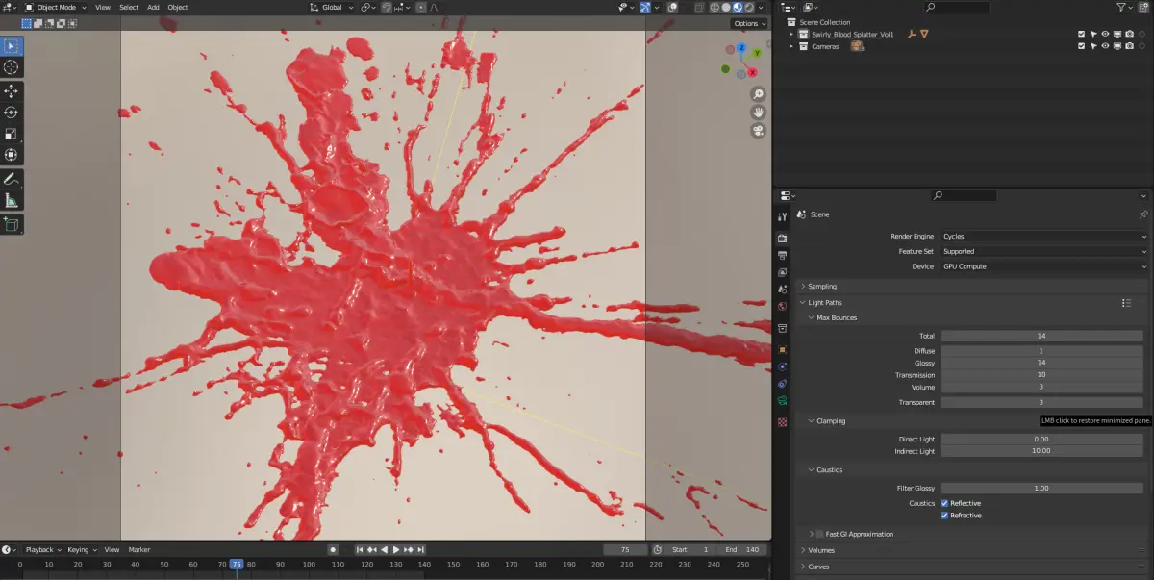
Task: Open the Output properties tab
Action: click(782, 255)
